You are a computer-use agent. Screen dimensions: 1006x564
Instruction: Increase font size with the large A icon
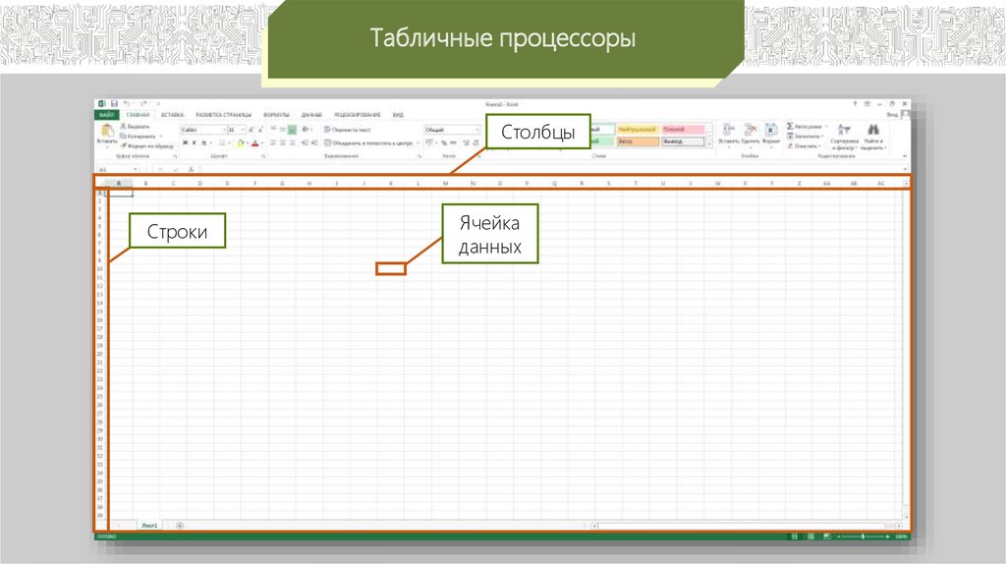click(x=251, y=130)
